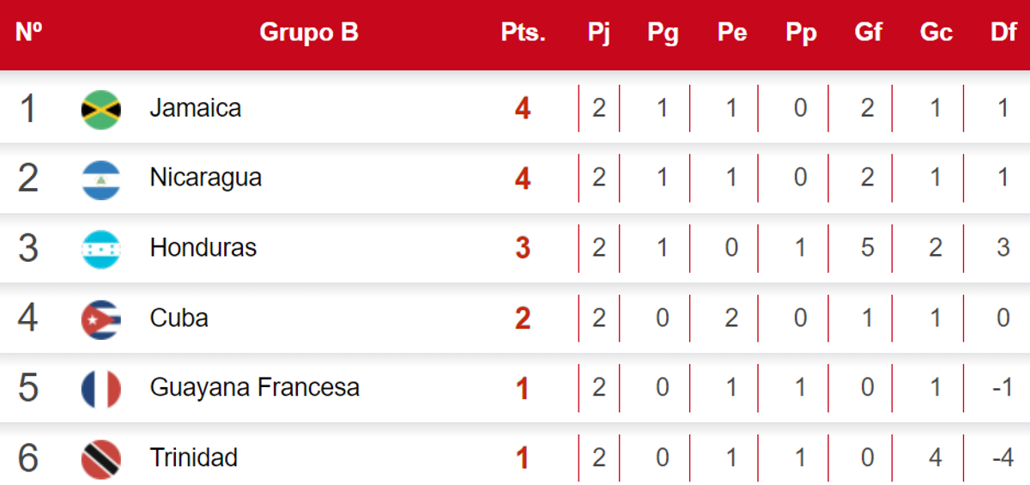Click the Jamaica flag icon

pyautogui.click(x=100, y=109)
